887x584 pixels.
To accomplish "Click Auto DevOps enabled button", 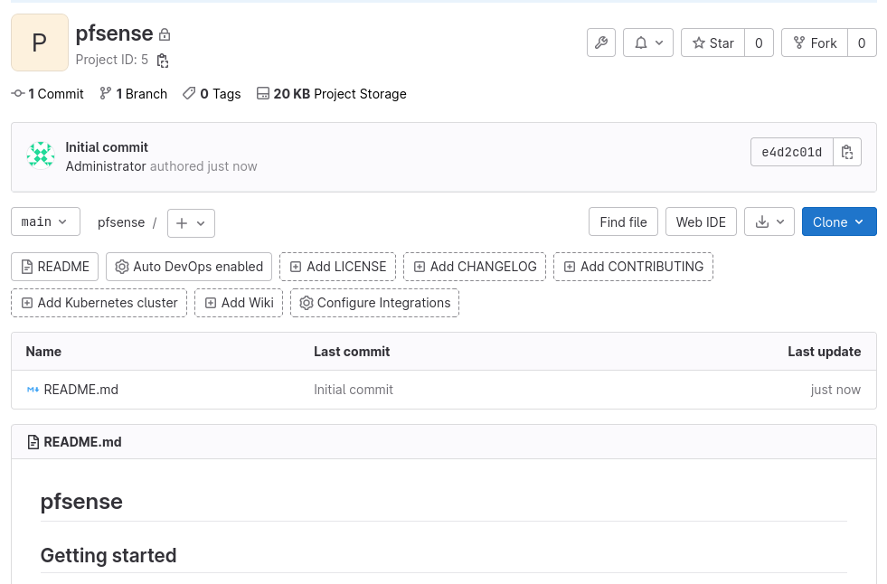I will [x=189, y=267].
